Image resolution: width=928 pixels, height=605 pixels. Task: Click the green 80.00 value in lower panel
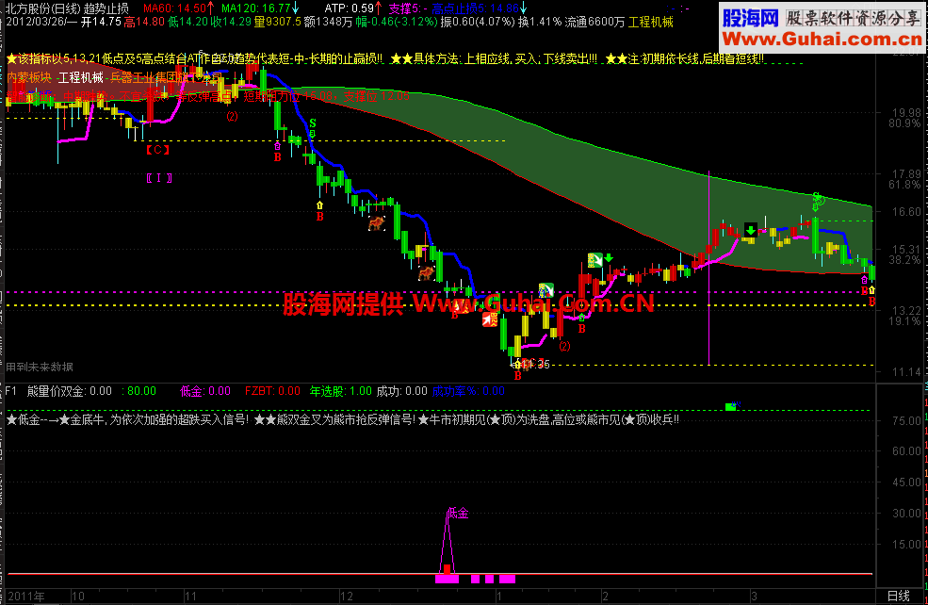(139, 391)
